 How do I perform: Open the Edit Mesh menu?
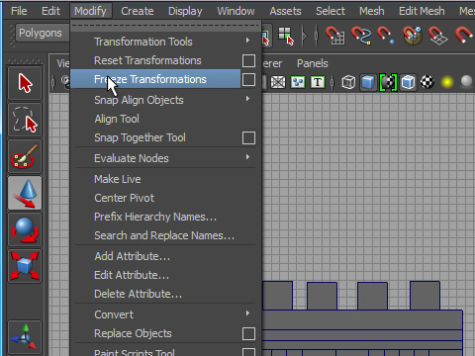(x=422, y=11)
